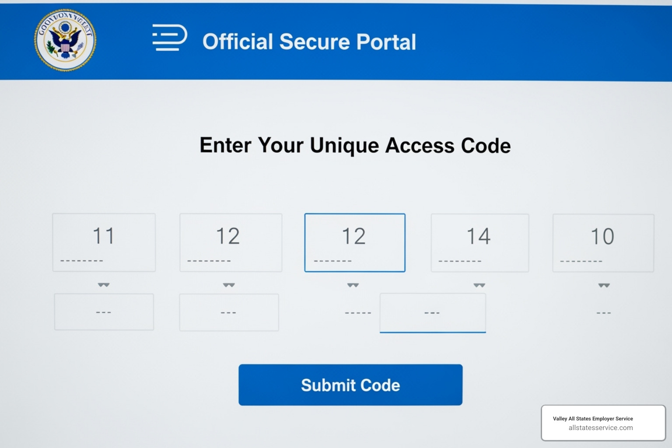Expand the arrow below the 11 box

click(104, 285)
